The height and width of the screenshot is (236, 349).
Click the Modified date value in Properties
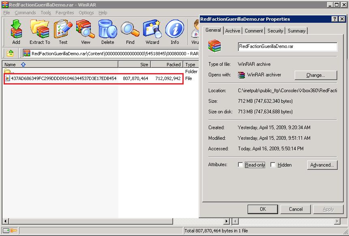point(274,138)
